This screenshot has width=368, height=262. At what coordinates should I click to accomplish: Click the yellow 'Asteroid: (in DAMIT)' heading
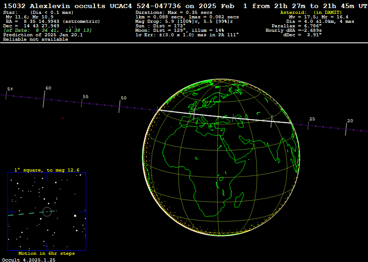point(311,13)
